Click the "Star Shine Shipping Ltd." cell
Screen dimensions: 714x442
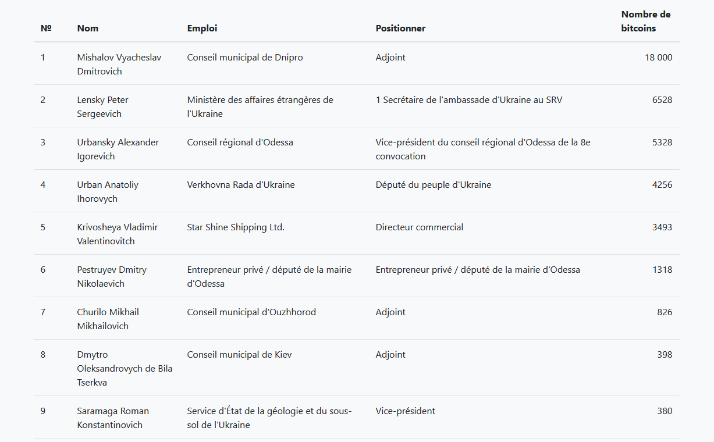coord(236,227)
